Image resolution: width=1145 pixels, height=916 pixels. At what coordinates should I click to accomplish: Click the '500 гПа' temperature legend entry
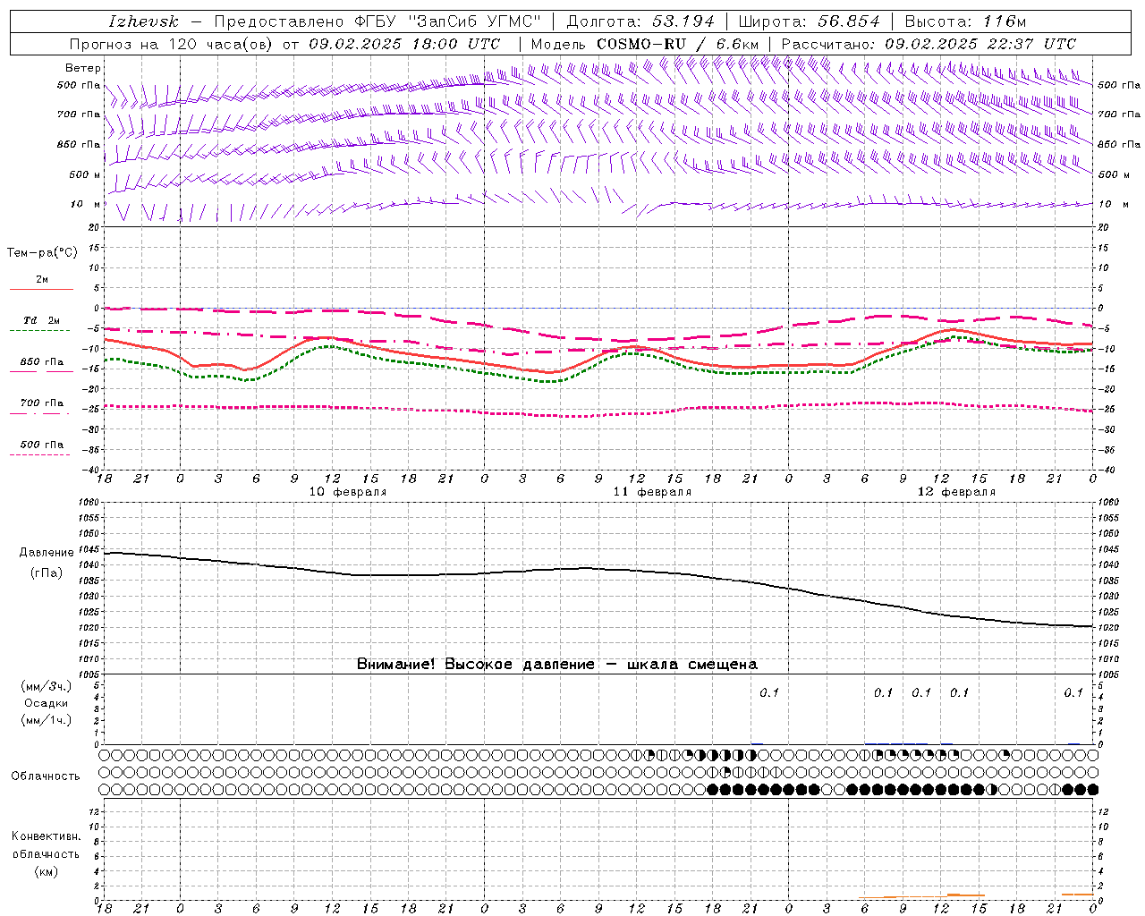tap(41, 445)
